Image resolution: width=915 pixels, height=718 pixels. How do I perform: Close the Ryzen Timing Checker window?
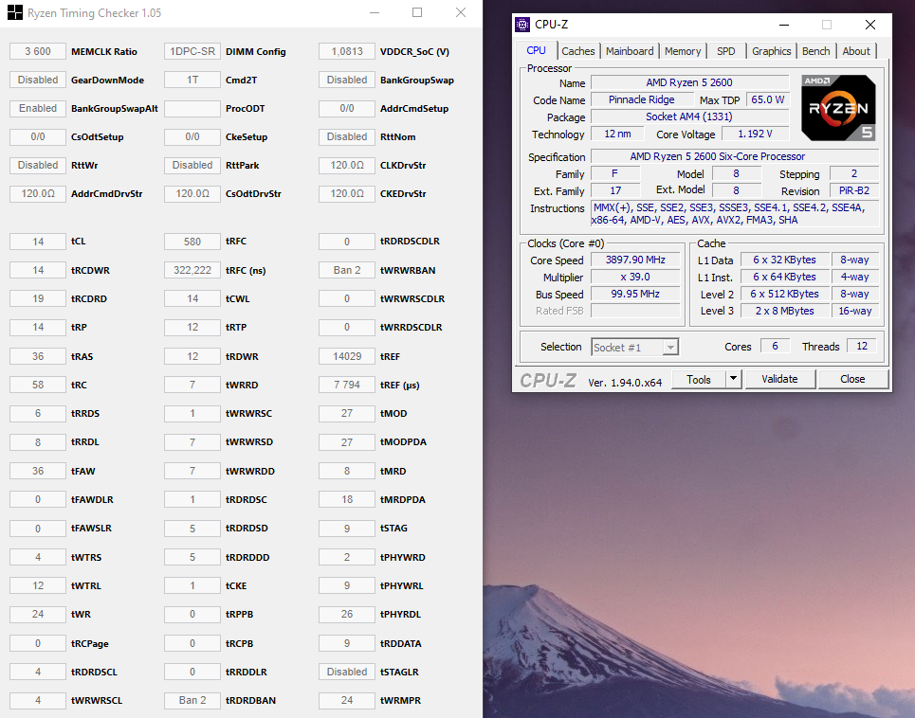tap(461, 13)
